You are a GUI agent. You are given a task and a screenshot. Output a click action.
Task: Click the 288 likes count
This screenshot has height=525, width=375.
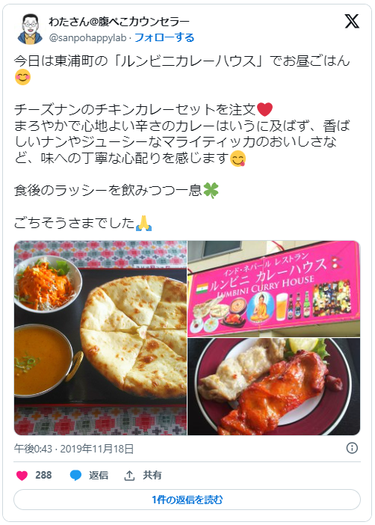pos(43,475)
